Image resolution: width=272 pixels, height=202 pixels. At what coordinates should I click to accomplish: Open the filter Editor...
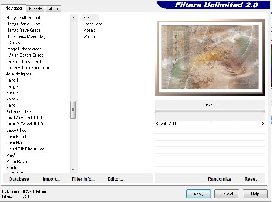(x=115, y=179)
